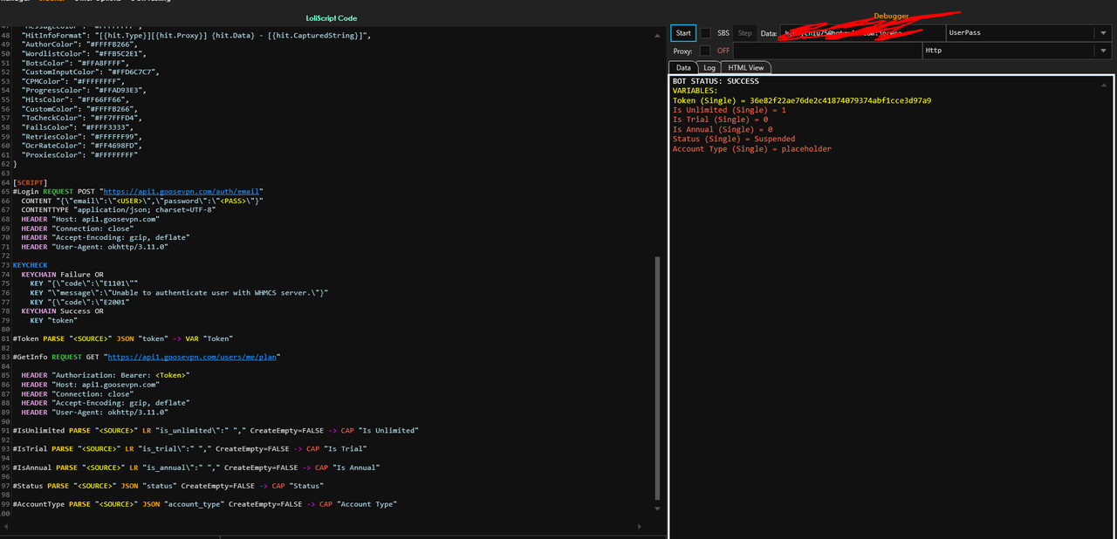The image size is (1117, 539).
Task: Click the #IsTrial PARSE code line
Action: [x=189, y=448]
